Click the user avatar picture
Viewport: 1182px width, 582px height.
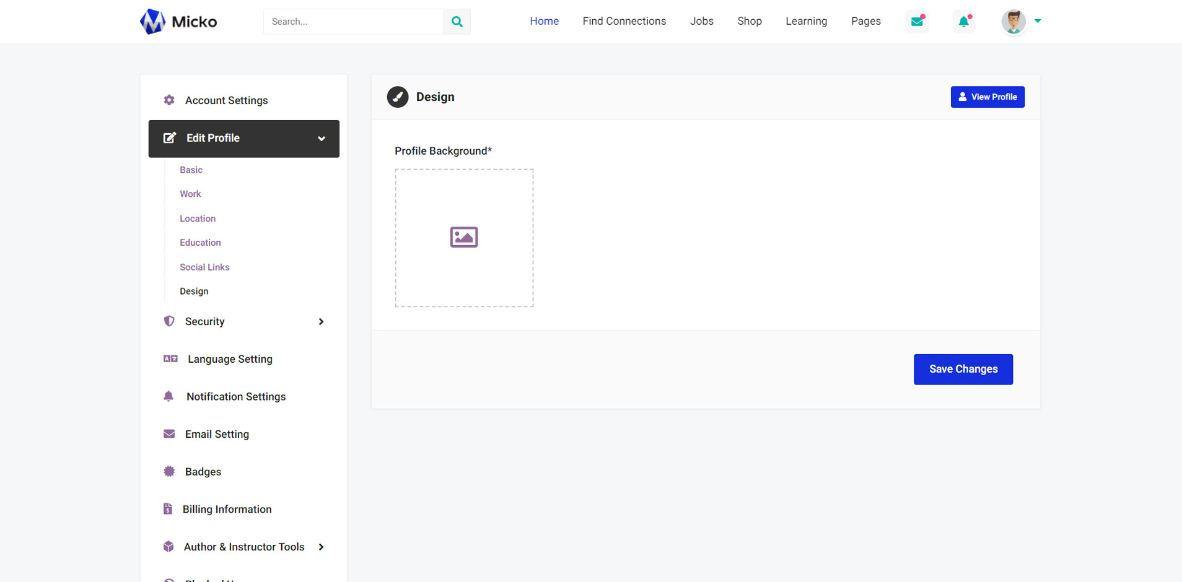[x=1013, y=22]
